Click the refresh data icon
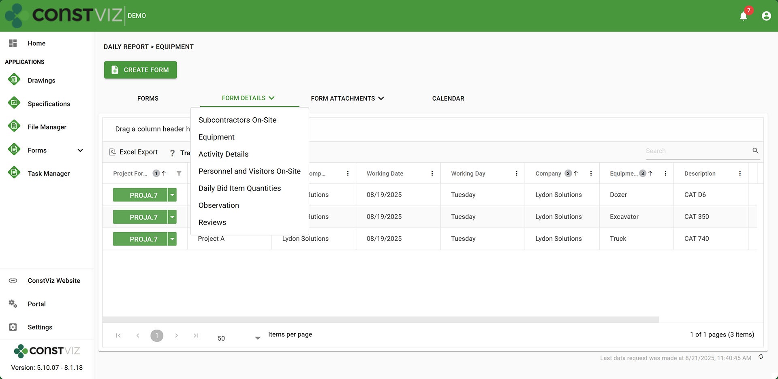 761,357
